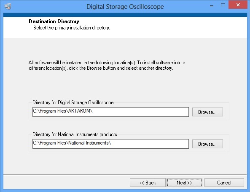Screen dimensions: 250x192
Task: Focus the National Instruments directory field
Action: click(110, 144)
